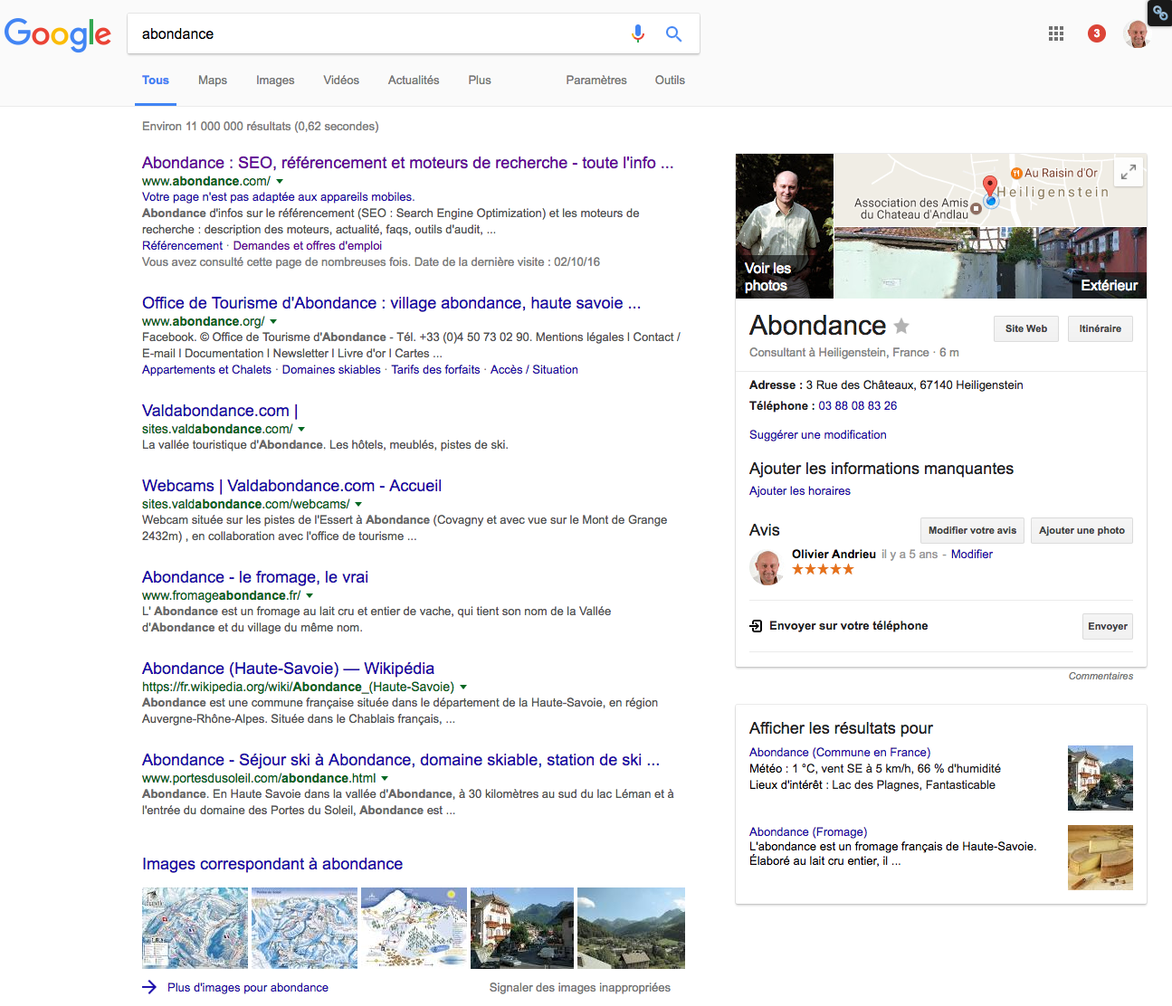The width and height of the screenshot is (1172, 1006).
Task: Expand dropdown arrow next to www.abondance.org
Action: [273, 322]
